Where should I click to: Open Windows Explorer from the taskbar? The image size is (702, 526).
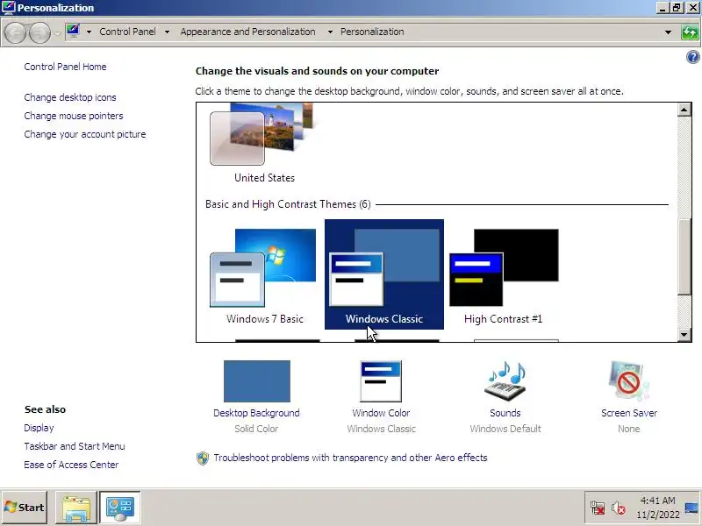pos(76,508)
